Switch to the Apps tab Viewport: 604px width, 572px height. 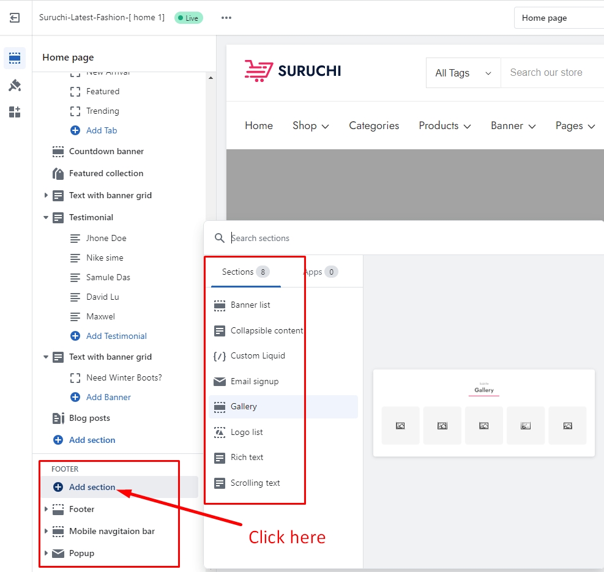pos(320,272)
